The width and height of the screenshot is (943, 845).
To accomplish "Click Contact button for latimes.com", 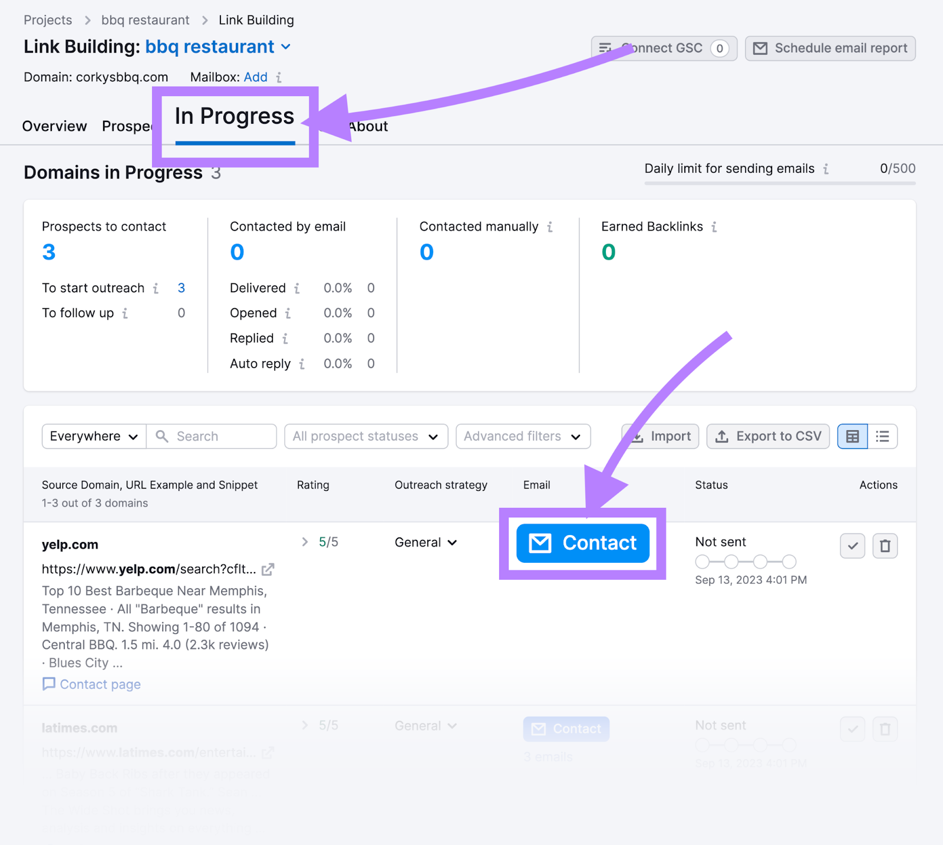I will [x=566, y=729].
